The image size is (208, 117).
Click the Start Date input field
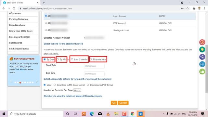coord(94,66)
